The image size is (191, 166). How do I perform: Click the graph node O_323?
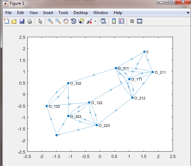pyautogui.click(x=68, y=116)
